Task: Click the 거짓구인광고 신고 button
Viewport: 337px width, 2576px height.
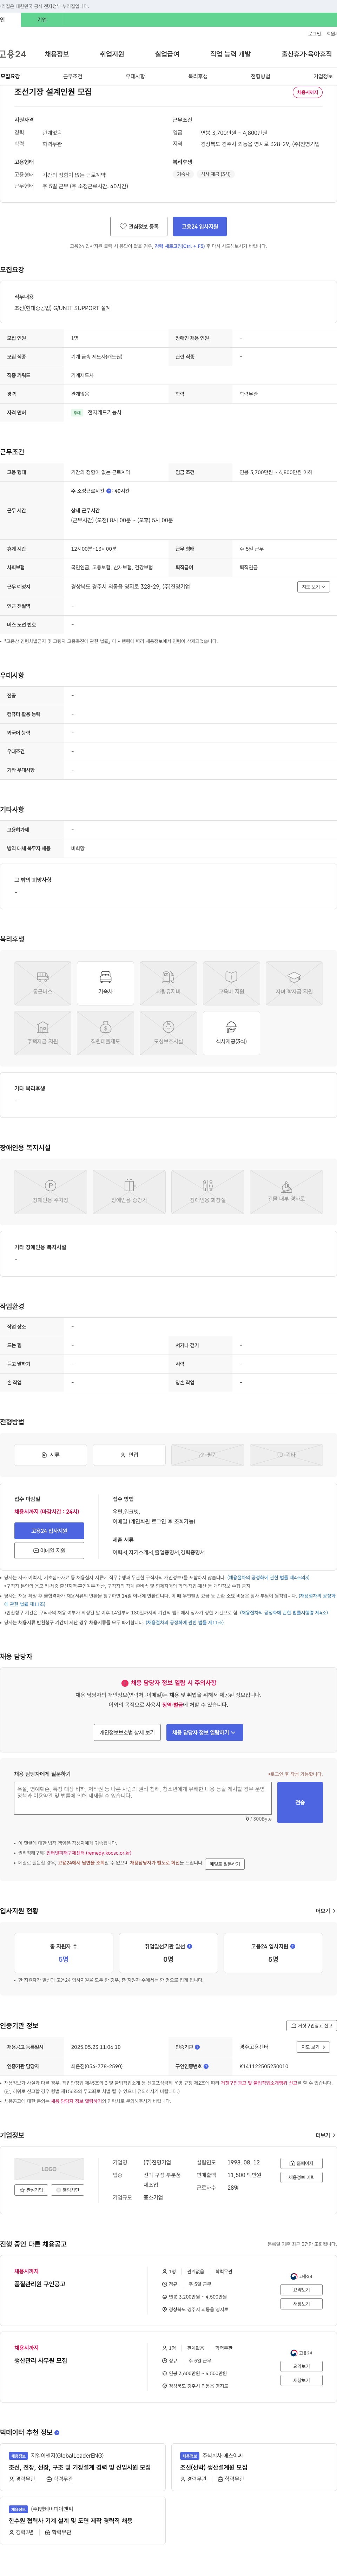Action: (311, 2025)
